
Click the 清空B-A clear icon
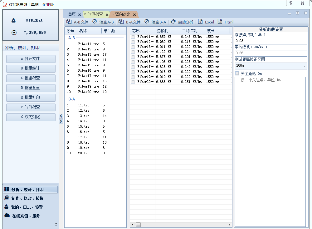[147, 22]
